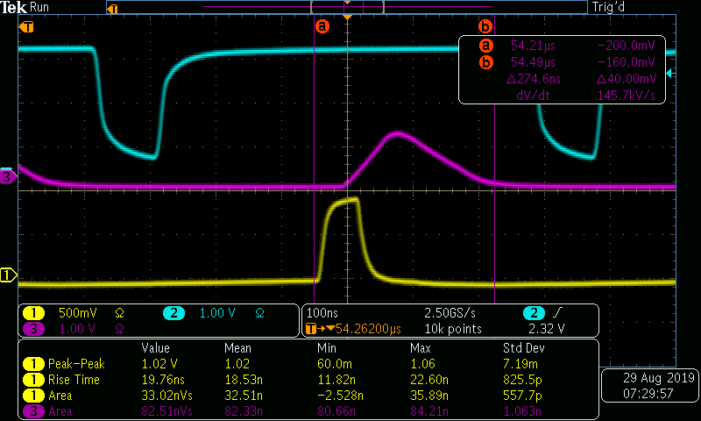Image resolution: width=701 pixels, height=421 pixels.
Task: Click the channel 2 cyan badge in scale readout
Action: click(x=173, y=313)
